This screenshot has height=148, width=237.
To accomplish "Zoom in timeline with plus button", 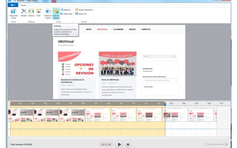I will pyautogui.click(x=226, y=144).
